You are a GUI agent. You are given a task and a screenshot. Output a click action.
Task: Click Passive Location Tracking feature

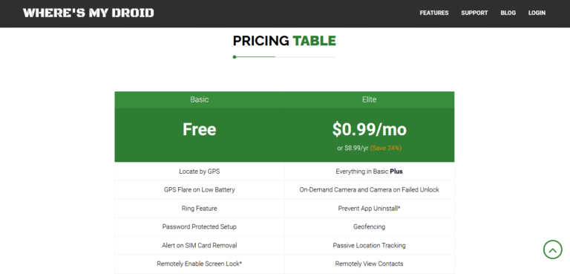coord(370,245)
